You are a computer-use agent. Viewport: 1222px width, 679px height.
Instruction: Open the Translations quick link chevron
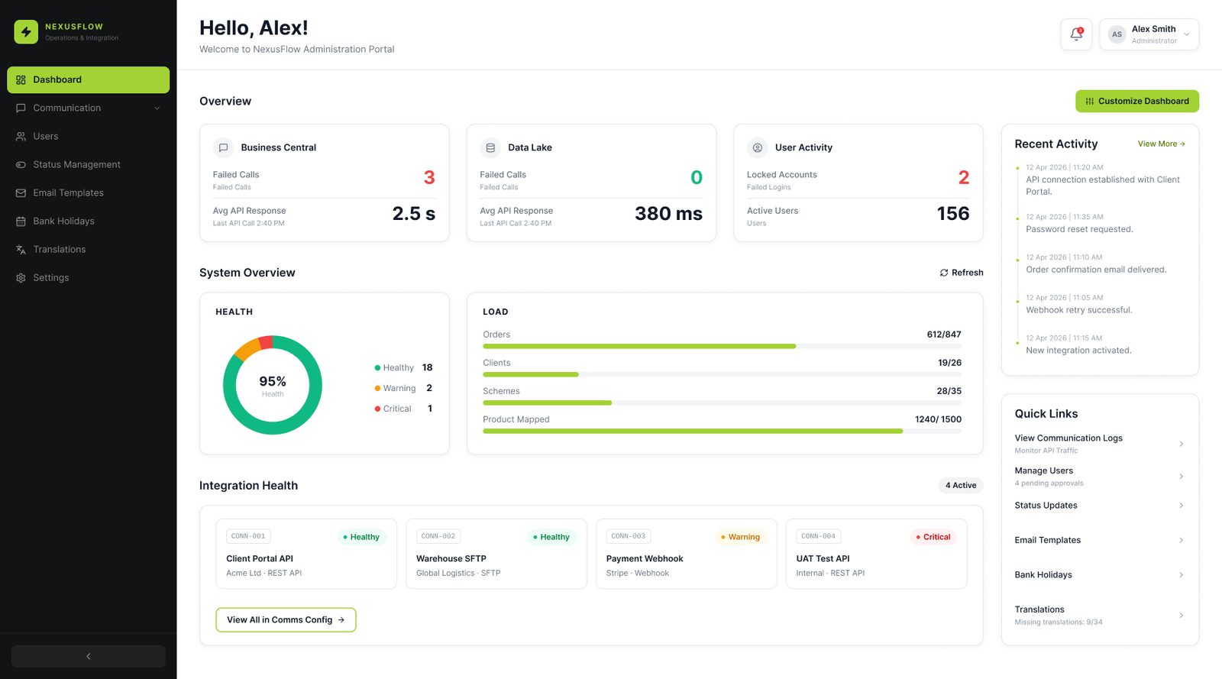point(1181,615)
